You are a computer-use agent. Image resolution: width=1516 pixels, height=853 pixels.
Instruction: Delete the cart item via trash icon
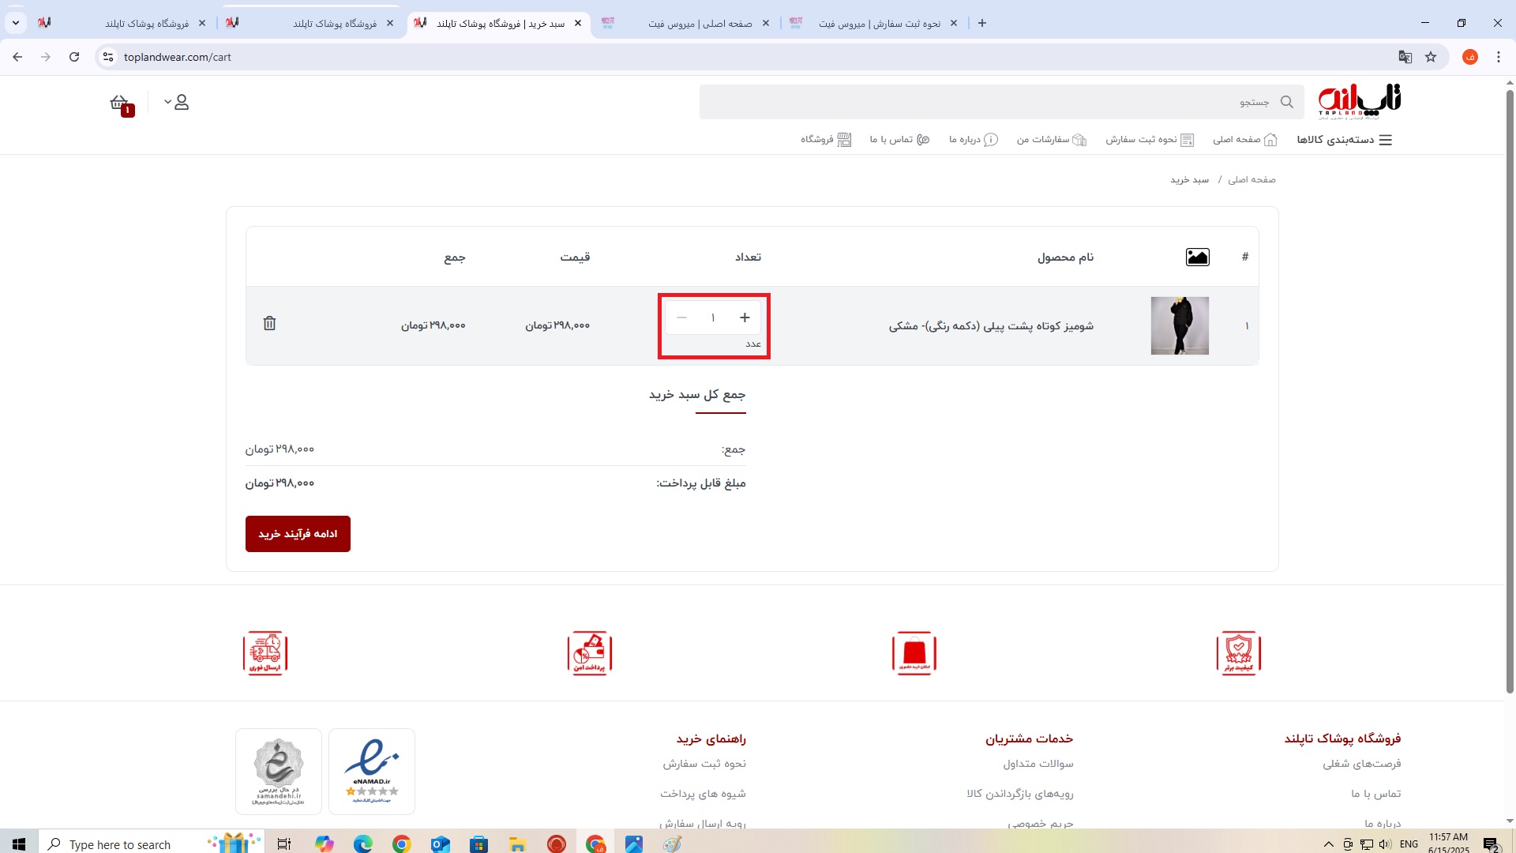tap(269, 324)
